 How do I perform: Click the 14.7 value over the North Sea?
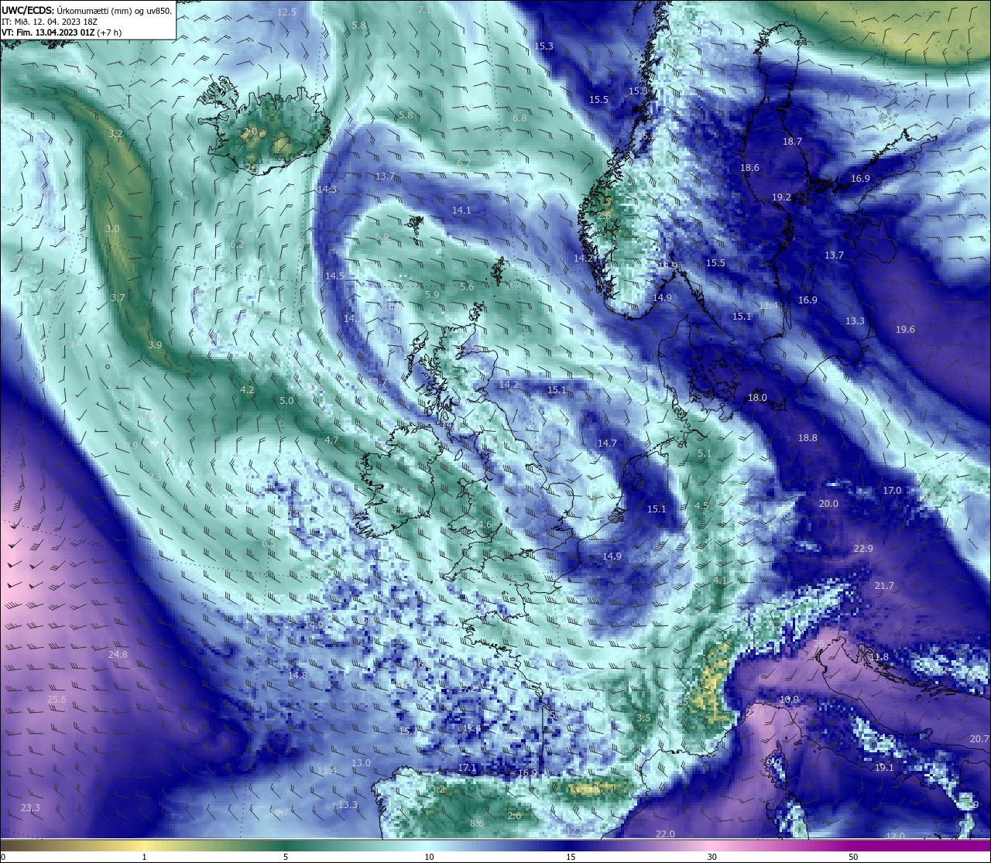point(607,443)
